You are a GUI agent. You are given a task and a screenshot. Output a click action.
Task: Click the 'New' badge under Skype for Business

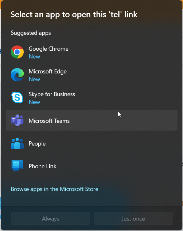coord(34,102)
